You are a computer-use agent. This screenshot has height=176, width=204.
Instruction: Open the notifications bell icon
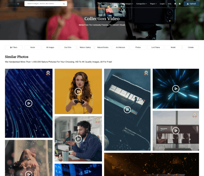pyautogui.click(x=175, y=4)
